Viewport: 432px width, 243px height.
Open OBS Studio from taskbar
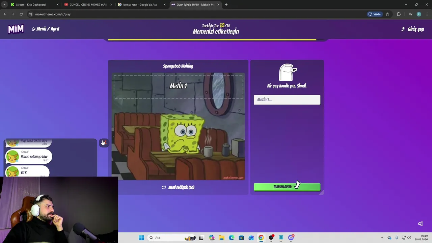pos(271,238)
